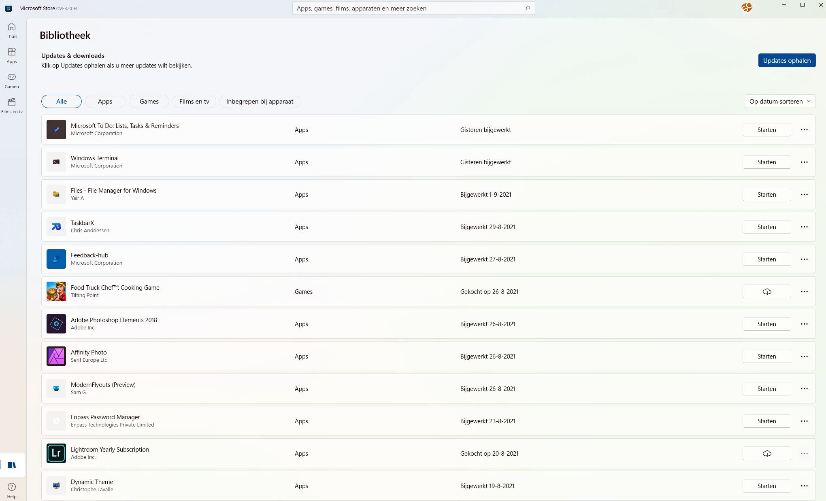This screenshot has height=501, width=826.
Task: Open Lightroom Yearly Subscription title
Action: pyautogui.click(x=110, y=449)
